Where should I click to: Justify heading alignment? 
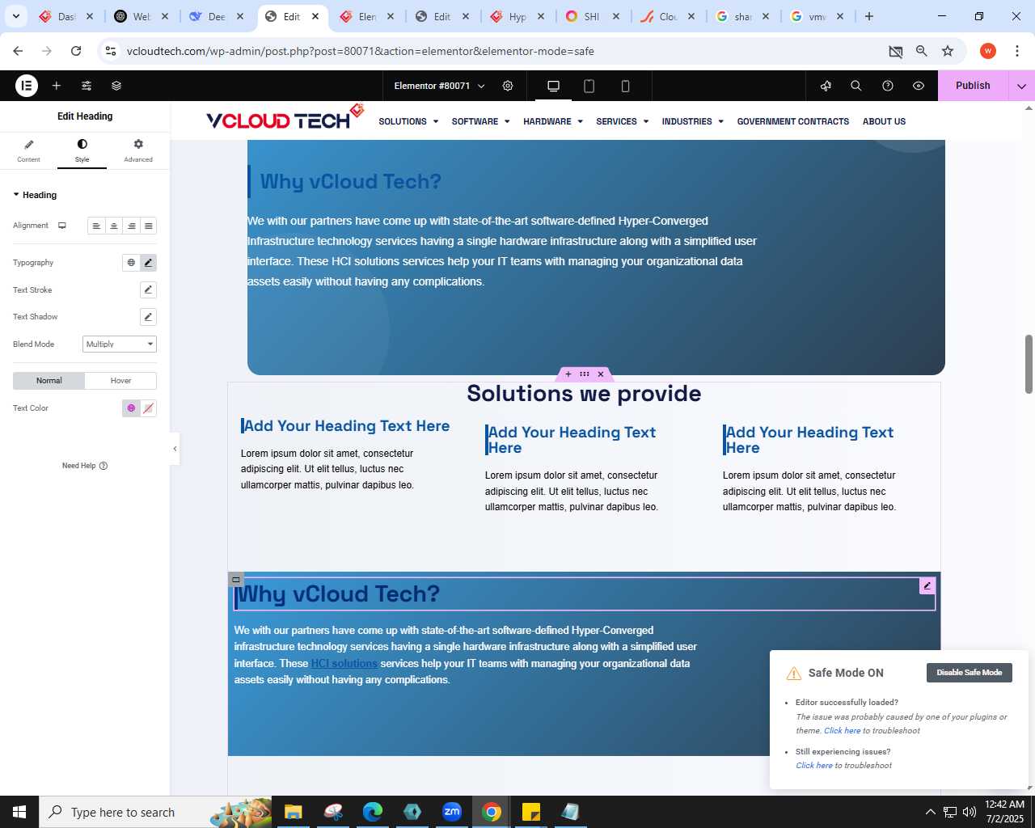[148, 226]
